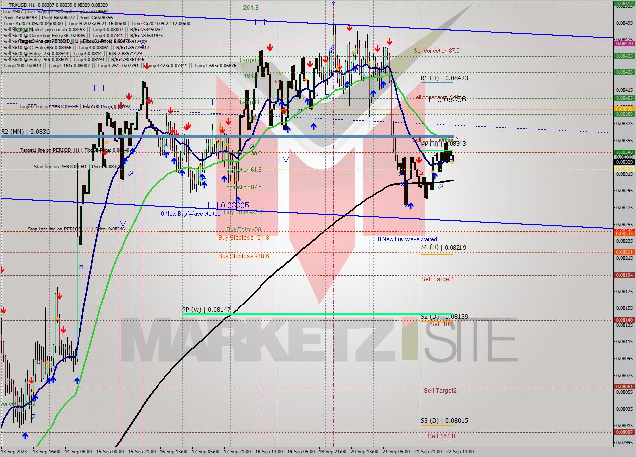Click the 'Sell correction 87.5' label

click(x=437, y=51)
